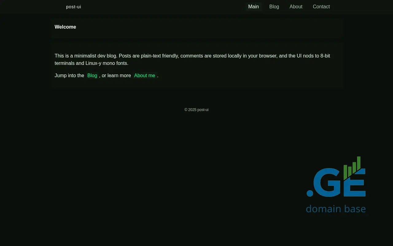Follow the green inline Blog link
This screenshot has height=246, width=393.
92,76
